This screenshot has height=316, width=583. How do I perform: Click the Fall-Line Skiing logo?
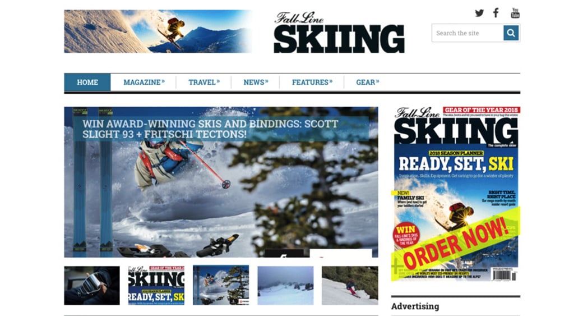pyautogui.click(x=339, y=33)
